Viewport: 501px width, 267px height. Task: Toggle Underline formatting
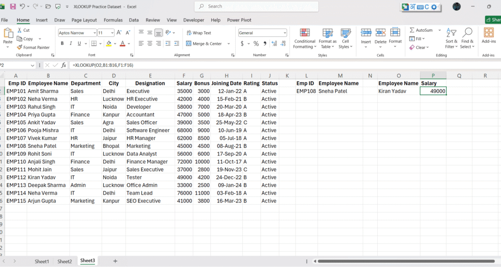(x=79, y=44)
